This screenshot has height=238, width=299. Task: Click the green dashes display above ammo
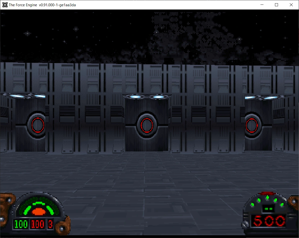pyautogui.click(x=269, y=209)
